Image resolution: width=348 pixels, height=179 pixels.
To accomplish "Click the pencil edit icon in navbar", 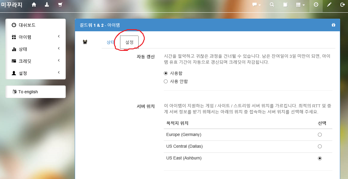I will coord(329,5).
